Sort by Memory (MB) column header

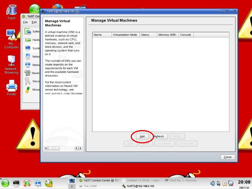click(168, 35)
